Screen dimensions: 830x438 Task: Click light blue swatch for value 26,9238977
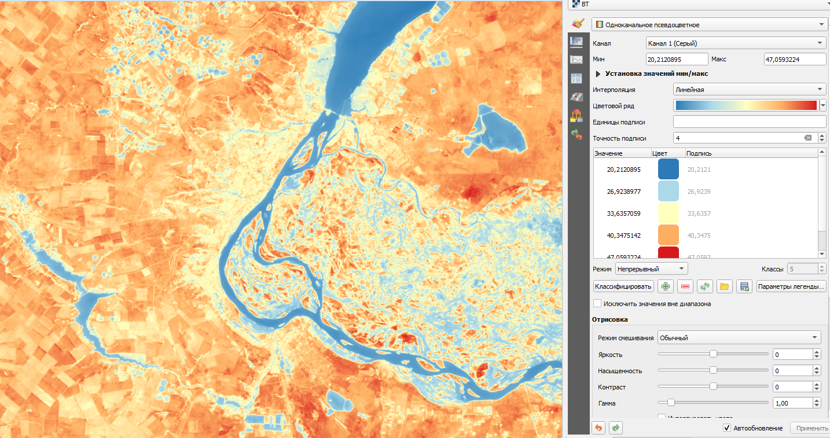click(669, 191)
